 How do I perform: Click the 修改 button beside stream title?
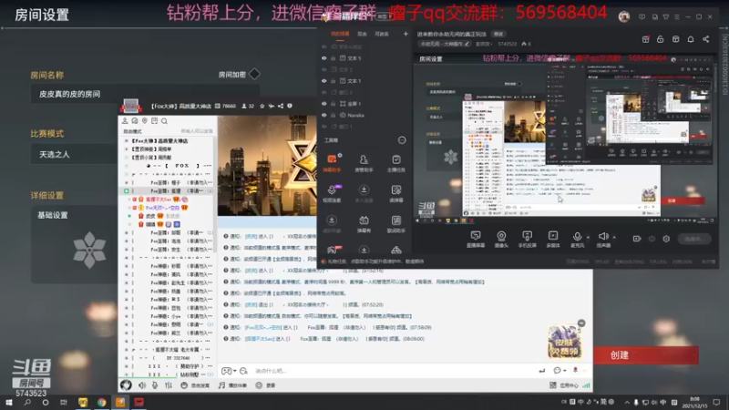click(498, 34)
